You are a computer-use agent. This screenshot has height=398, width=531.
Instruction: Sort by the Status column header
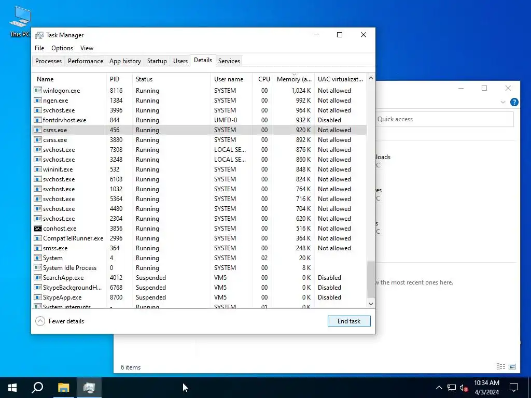(x=171, y=79)
